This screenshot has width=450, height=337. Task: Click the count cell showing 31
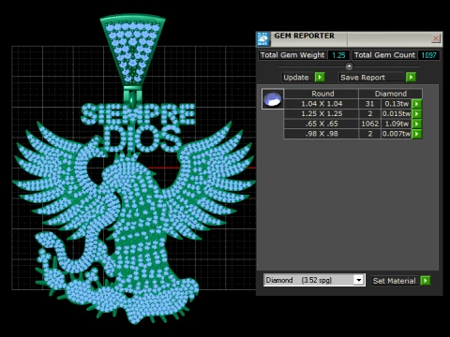click(370, 104)
